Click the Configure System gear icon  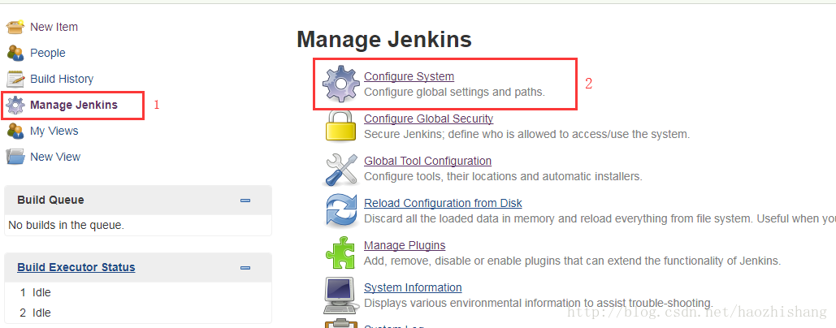[340, 84]
